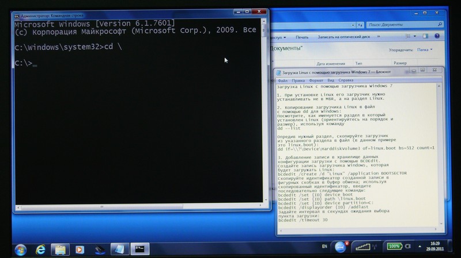The width and height of the screenshot is (461, 258).
Task: Open the clock showing 16:29
Action: point(435,247)
